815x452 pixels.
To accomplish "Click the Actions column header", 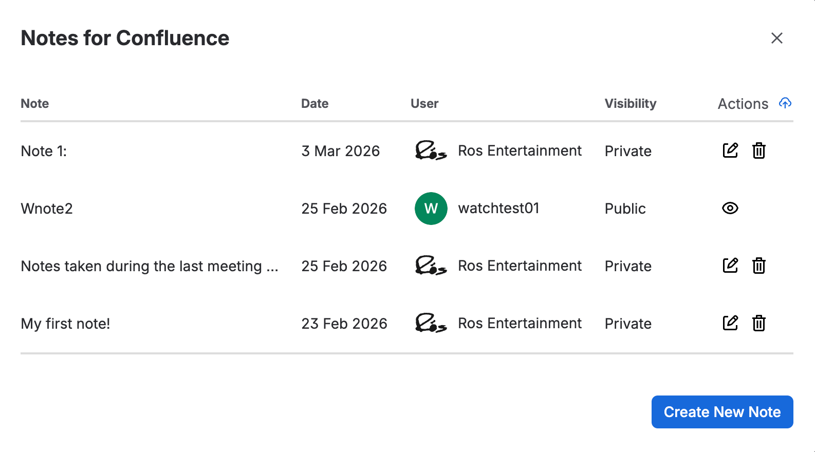I will pos(743,104).
